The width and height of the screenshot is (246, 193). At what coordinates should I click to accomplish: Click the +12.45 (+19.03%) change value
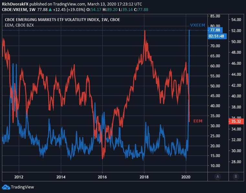coord(69,10)
